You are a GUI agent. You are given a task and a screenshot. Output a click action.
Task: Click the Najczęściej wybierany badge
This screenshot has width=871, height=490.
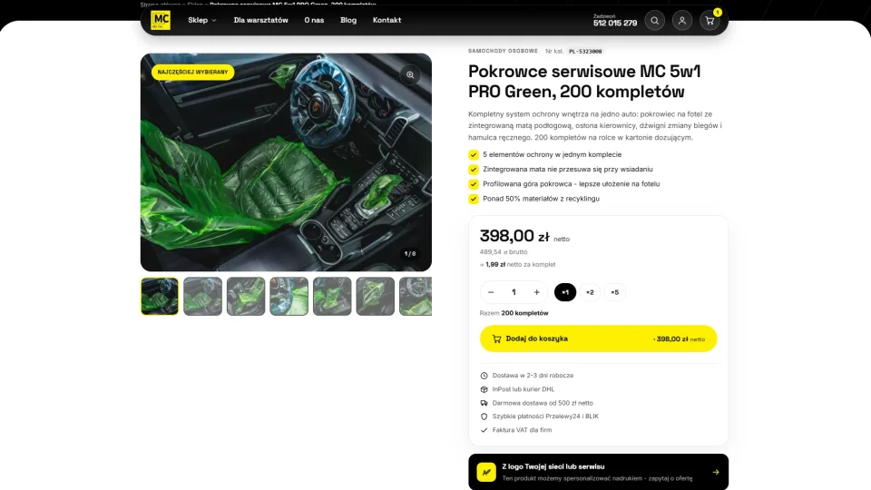pos(192,73)
